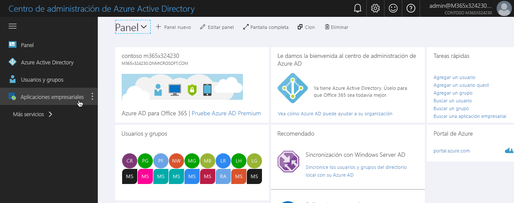Select the CR user avatar
This screenshot has height=203, width=514.
pyautogui.click(x=129, y=161)
